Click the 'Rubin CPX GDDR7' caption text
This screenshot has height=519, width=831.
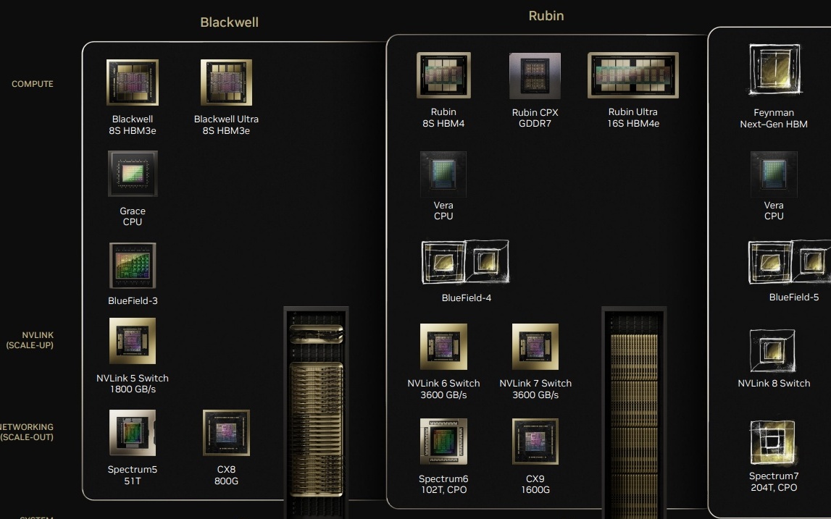tap(535, 118)
